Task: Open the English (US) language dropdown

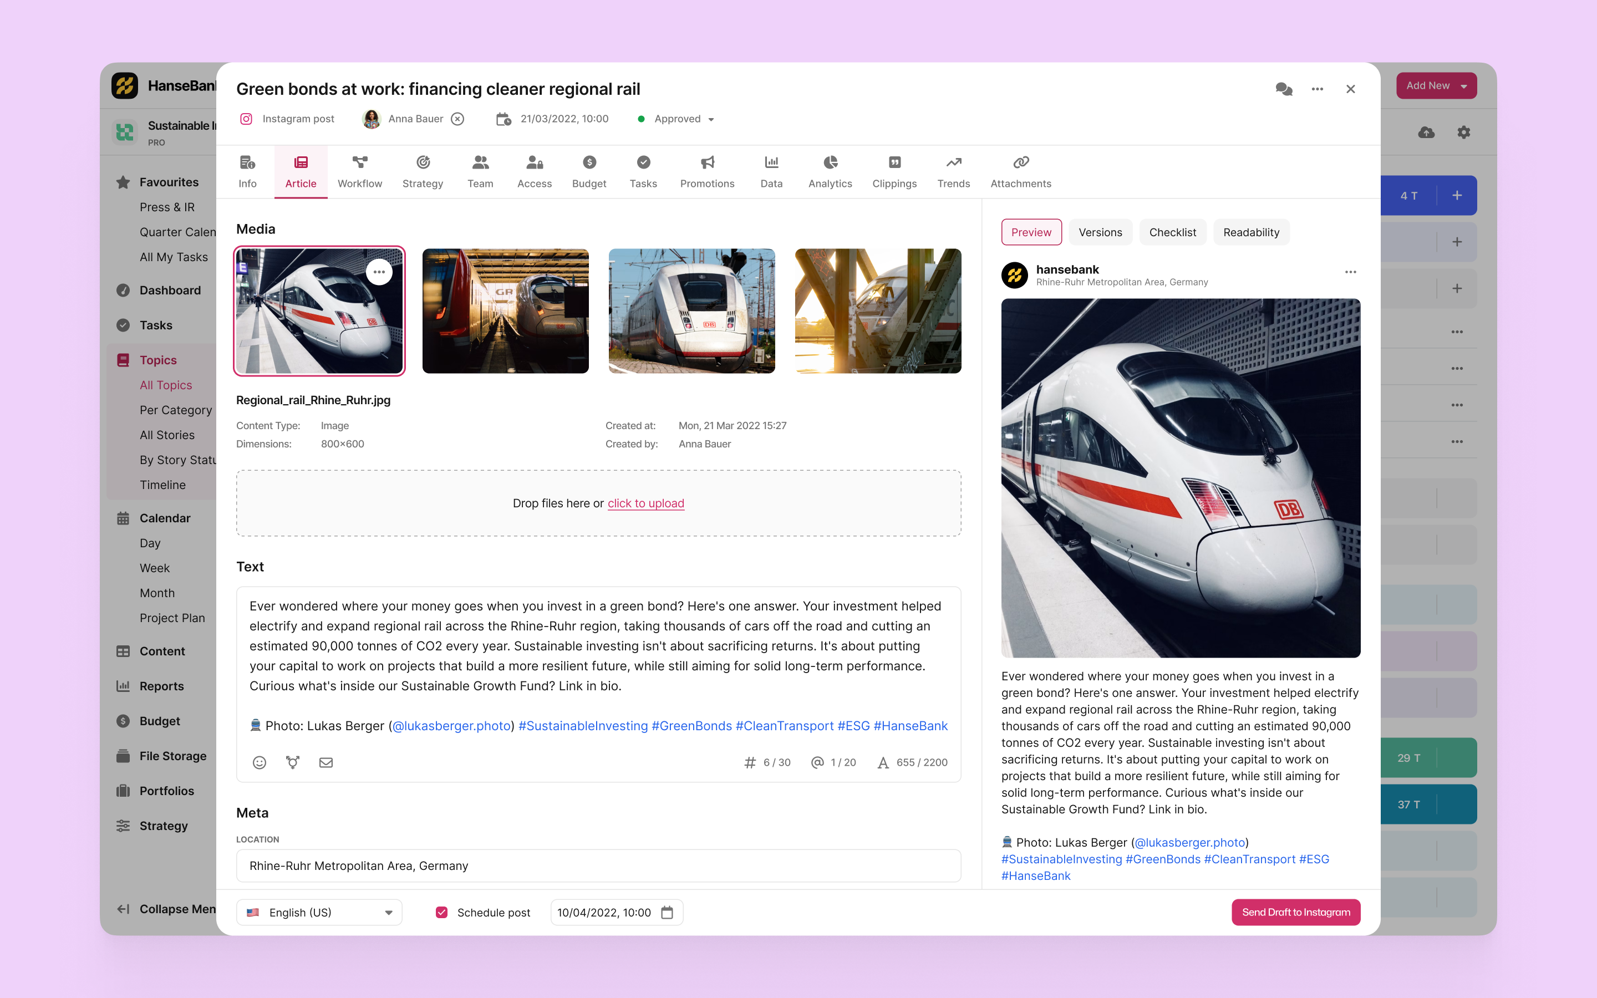Action: [x=319, y=912]
